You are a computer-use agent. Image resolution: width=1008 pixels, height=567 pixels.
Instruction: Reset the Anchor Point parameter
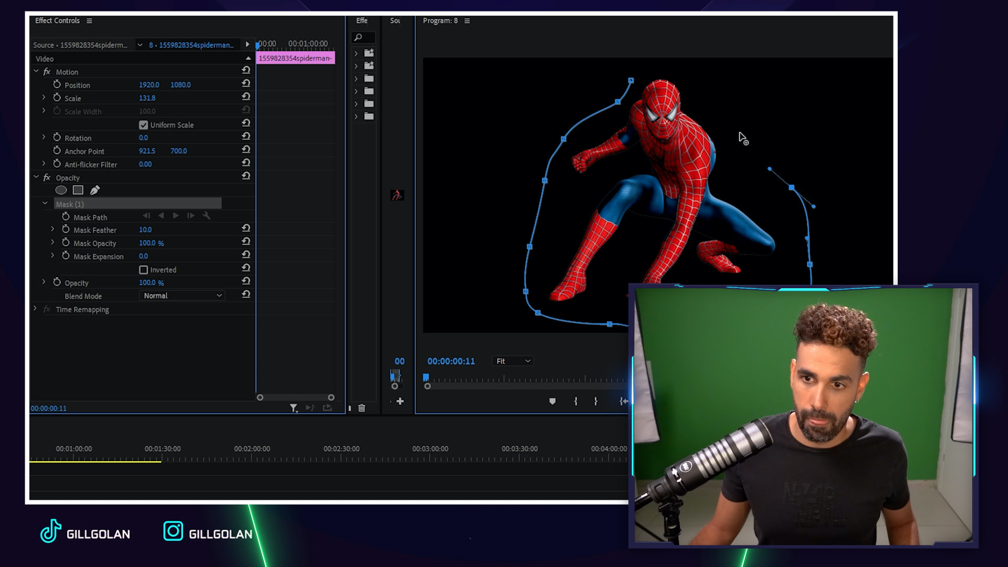click(x=246, y=150)
